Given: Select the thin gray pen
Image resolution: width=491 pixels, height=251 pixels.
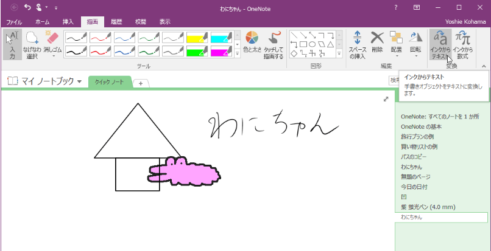Looking at the screenshot, I should (x=173, y=38).
